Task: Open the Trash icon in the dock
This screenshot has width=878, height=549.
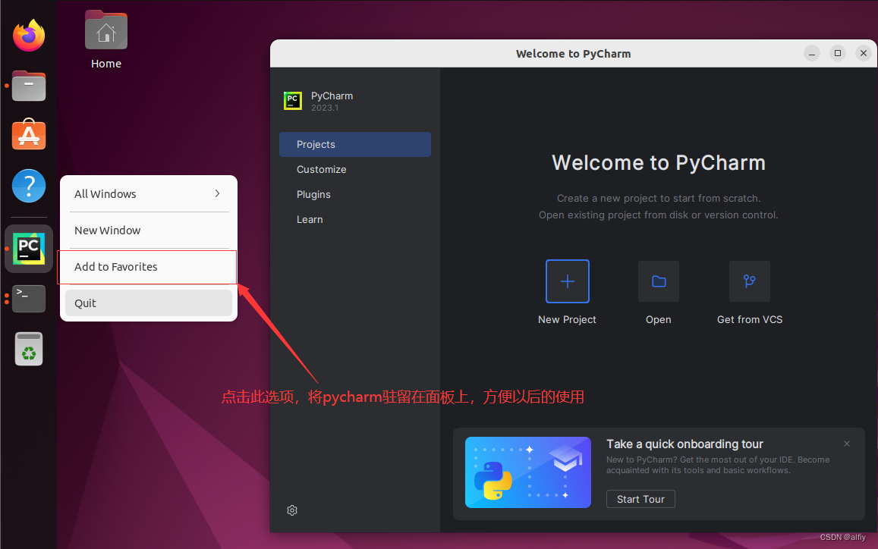Action: (x=29, y=349)
